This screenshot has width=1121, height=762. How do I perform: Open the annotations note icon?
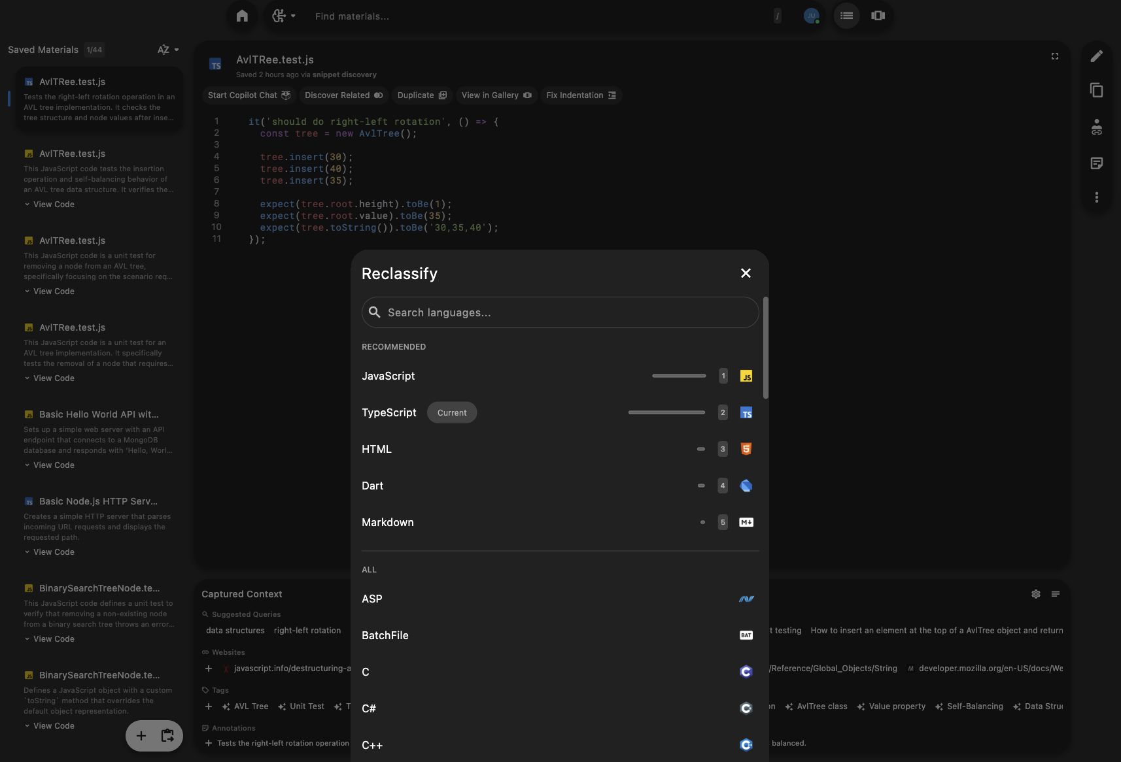pyautogui.click(x=1097, y=163)
